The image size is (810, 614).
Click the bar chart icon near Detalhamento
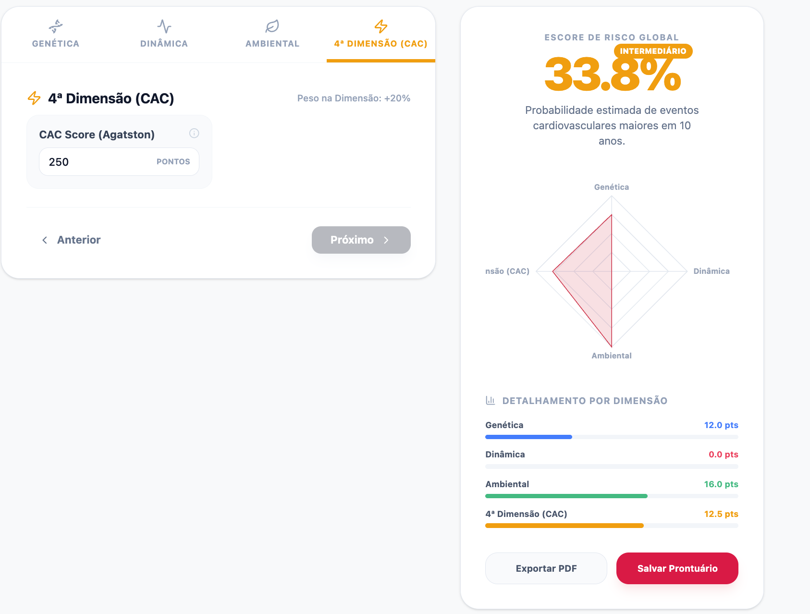click(x=491, y=400)
